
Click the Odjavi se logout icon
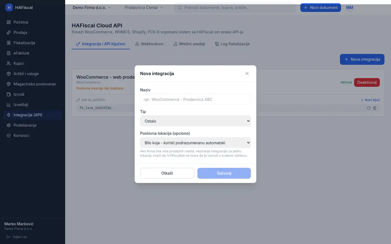8,237
